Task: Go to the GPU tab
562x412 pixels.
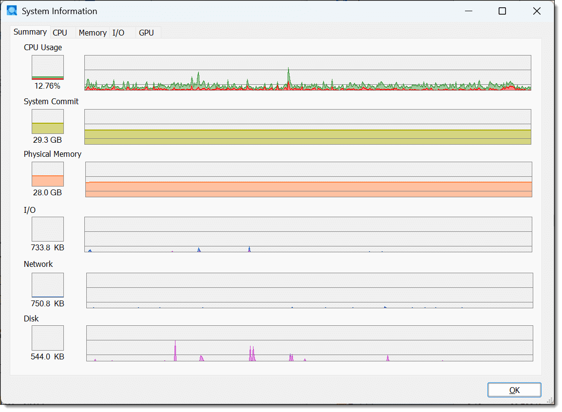Action: [x=146, y=33]
